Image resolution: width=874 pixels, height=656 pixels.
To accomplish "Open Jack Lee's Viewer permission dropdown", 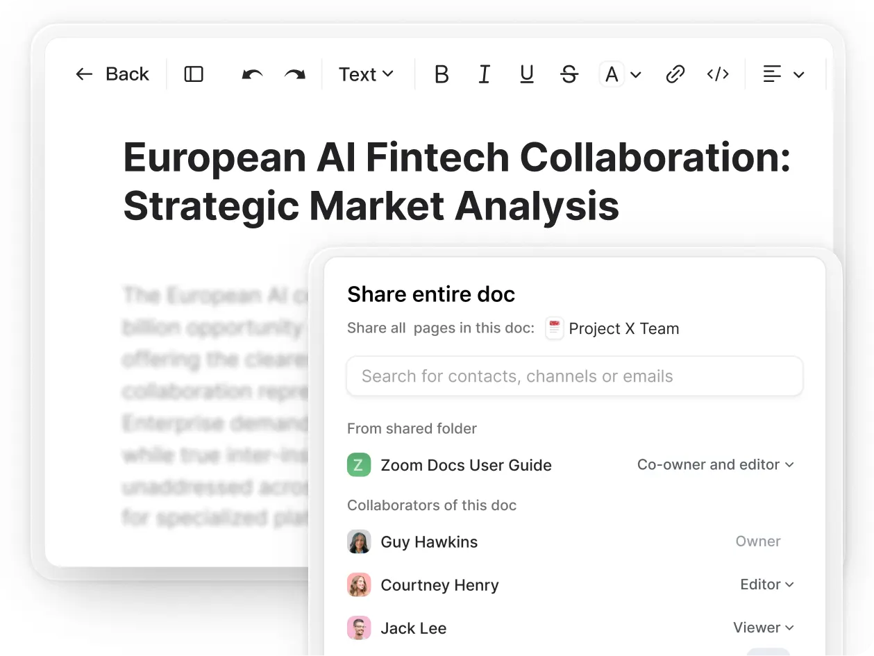I will (x=763, y=628).
